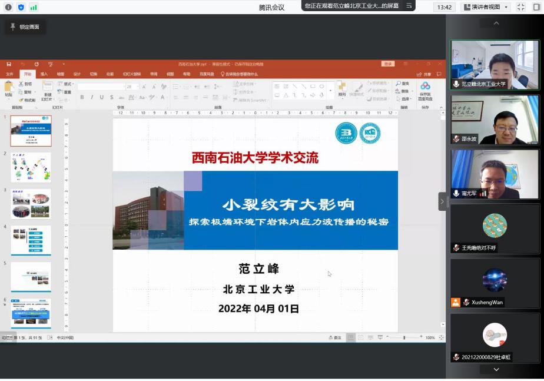This screenshot has height=381, width=544.
Task: Click the font color A button
Action: (x=162, y=97)
